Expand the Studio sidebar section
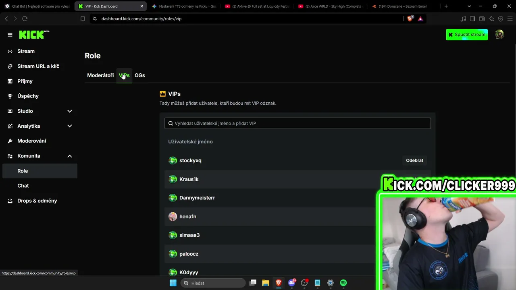516x290 pixels. click(x=69, y=111)
